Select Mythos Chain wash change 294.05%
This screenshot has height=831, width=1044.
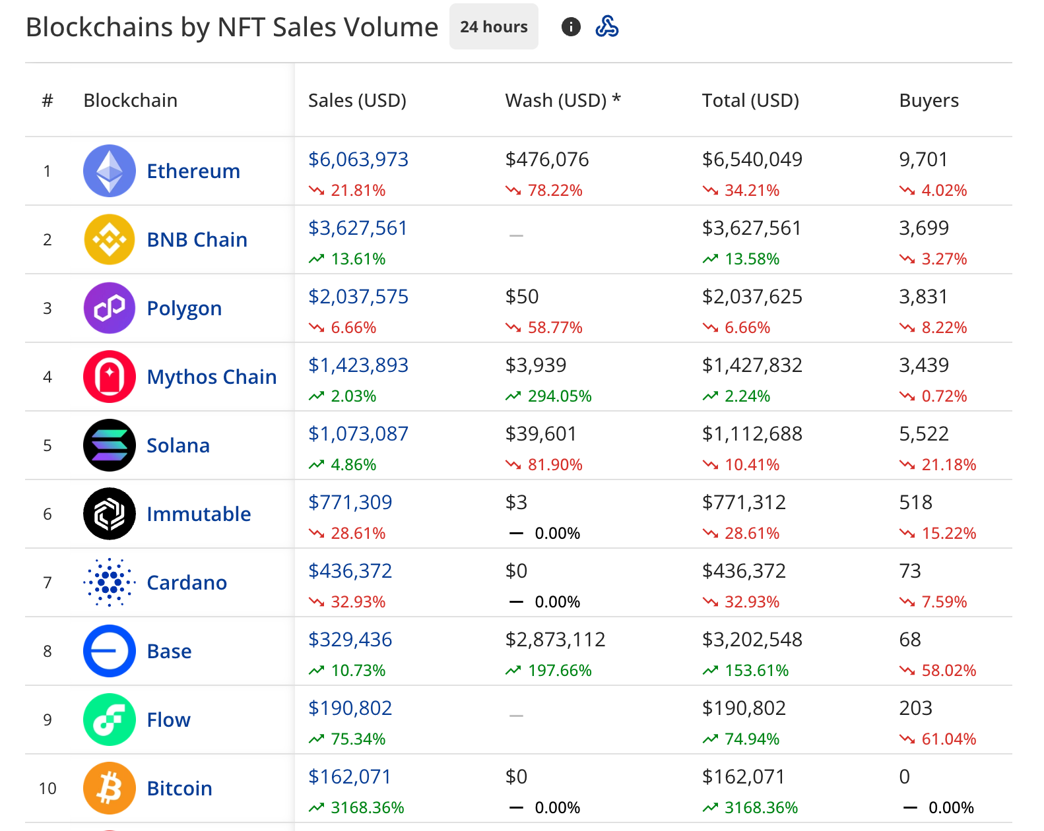pos(548,396)
